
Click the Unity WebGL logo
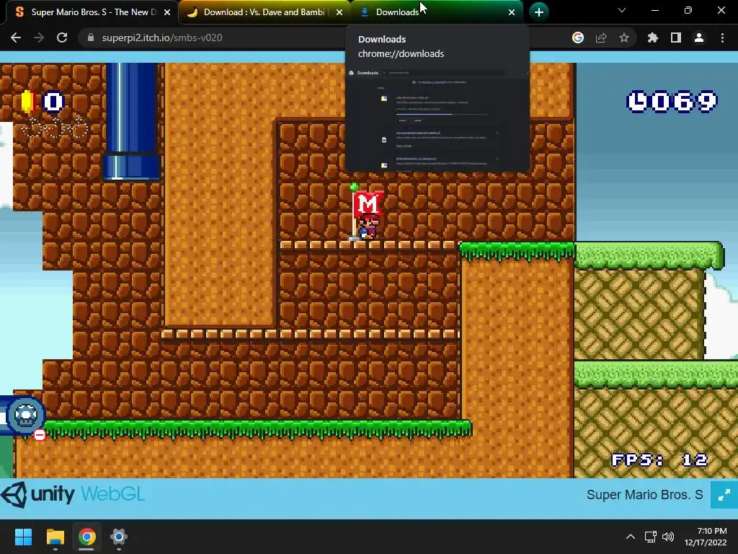73,494
